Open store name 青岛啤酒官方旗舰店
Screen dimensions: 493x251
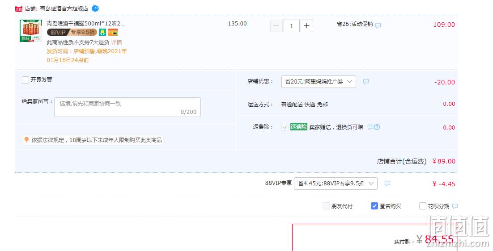64,9
